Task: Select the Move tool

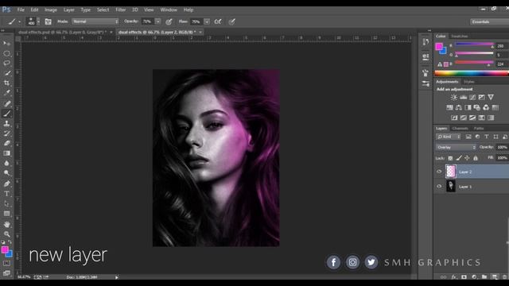Action: [6, 43]
